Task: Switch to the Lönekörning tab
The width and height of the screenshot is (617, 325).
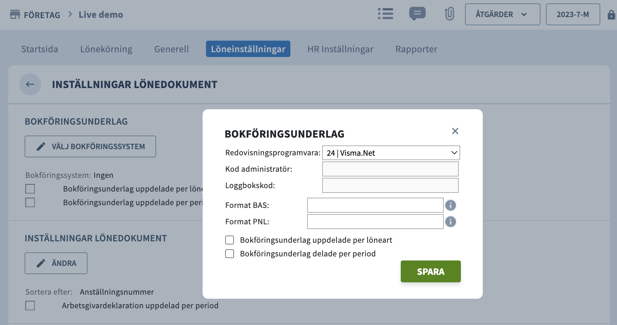Action: (106, 49)
